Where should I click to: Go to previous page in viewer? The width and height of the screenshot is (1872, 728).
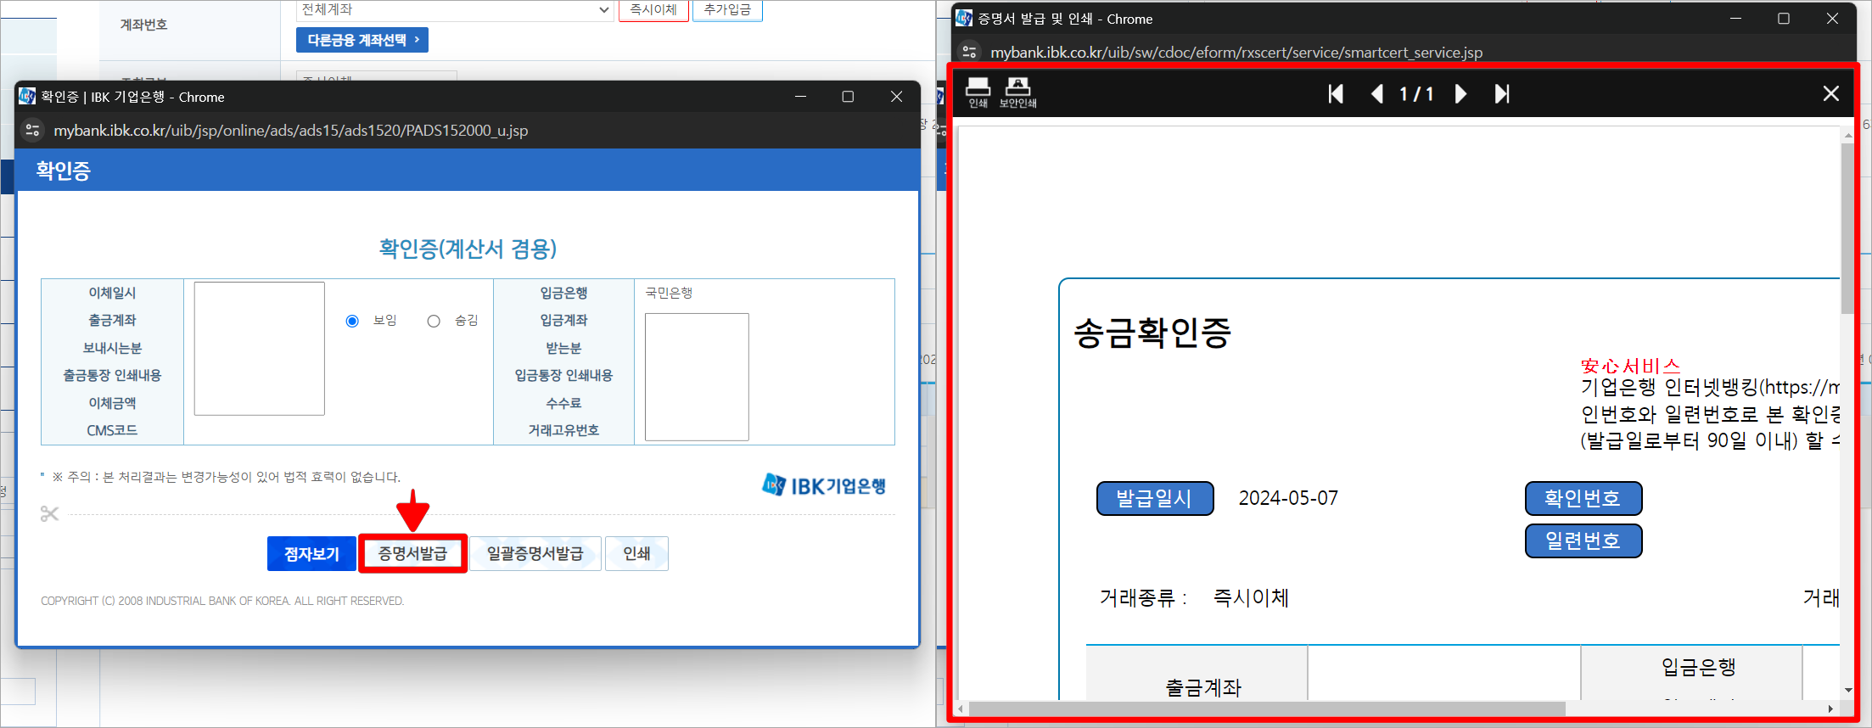[x=1377, y=93]
